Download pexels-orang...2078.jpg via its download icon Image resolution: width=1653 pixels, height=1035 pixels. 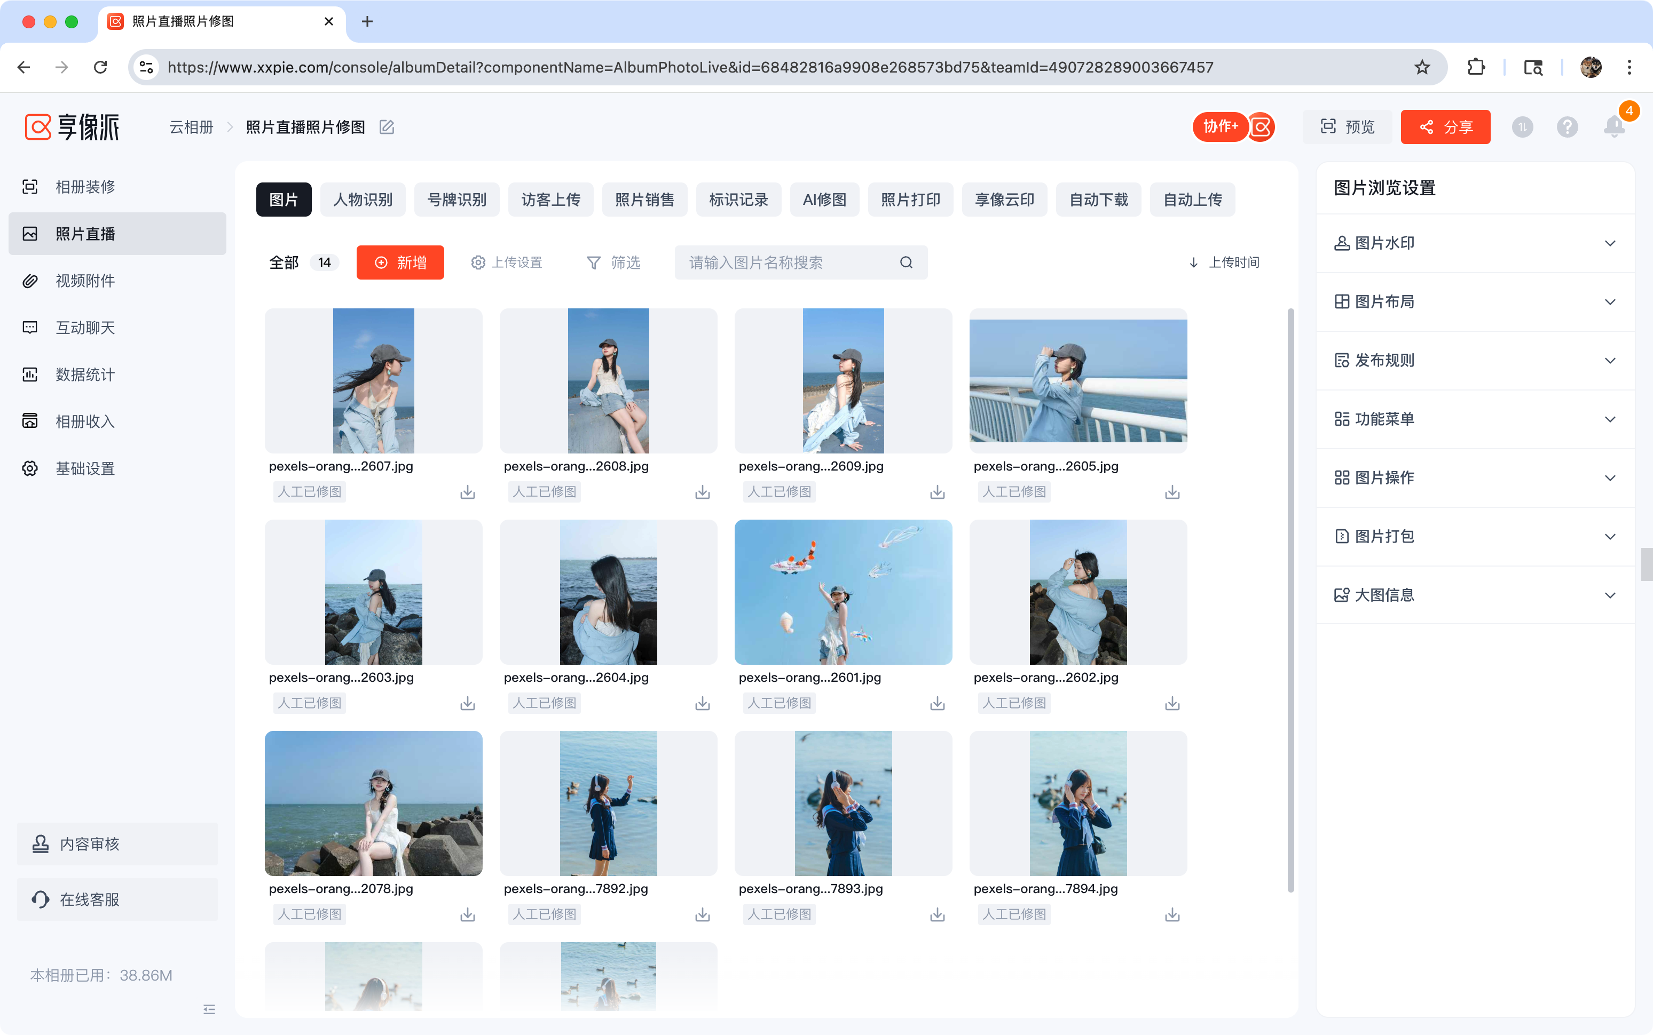click(x=467, y=914)
